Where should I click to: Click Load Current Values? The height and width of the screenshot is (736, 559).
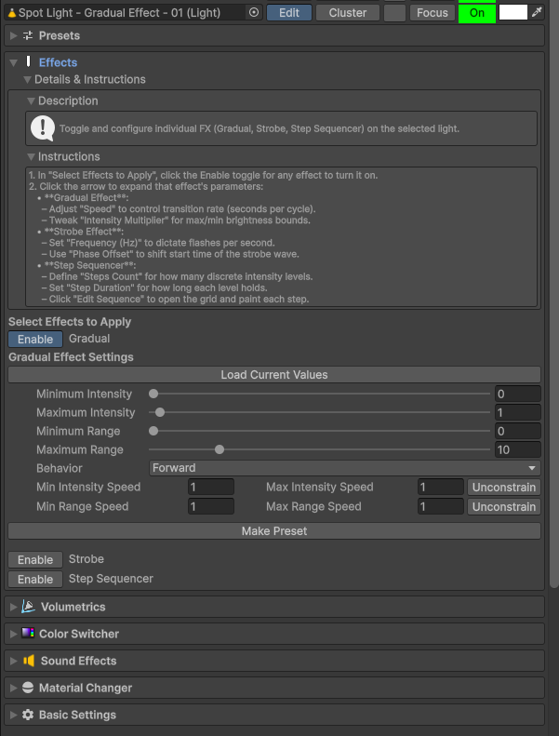tap(274, 375)
